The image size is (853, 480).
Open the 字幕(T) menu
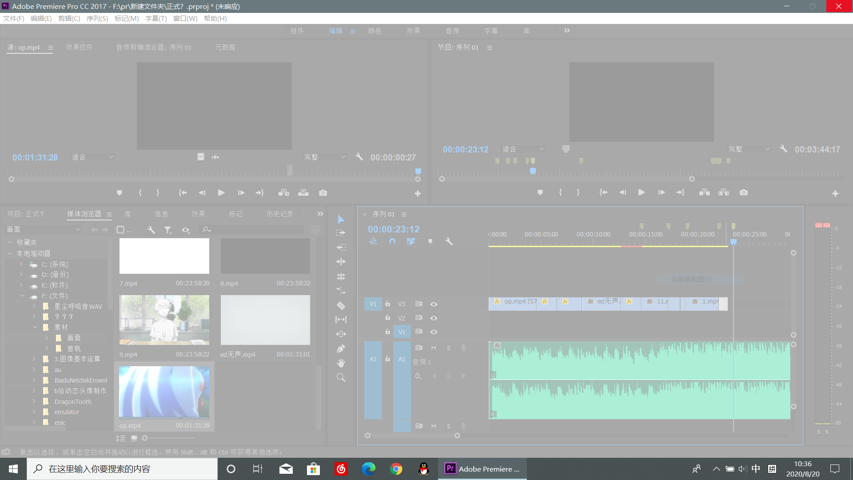tap(156, 18)
